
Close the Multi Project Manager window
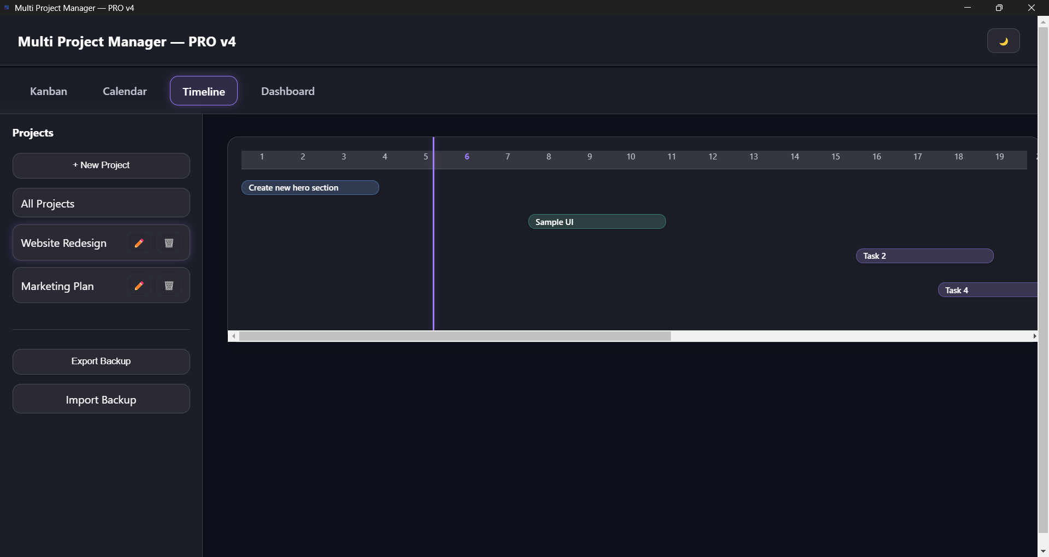click(x=1032, y=8)
